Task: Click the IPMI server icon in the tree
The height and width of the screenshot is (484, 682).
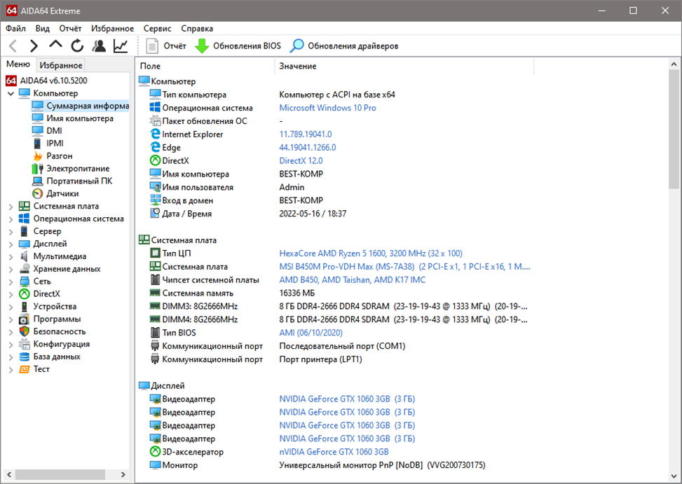Action: click(x=38, y=144)
